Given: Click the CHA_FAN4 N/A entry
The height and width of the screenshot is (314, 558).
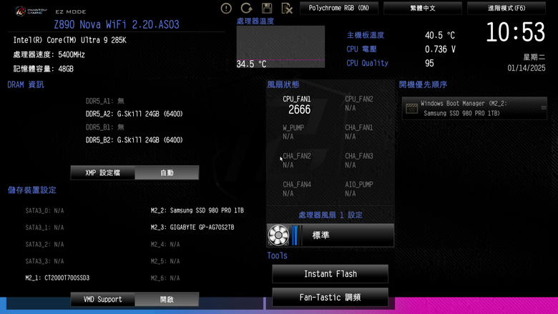Looking at the screenshot, I should tap(297, 189).
